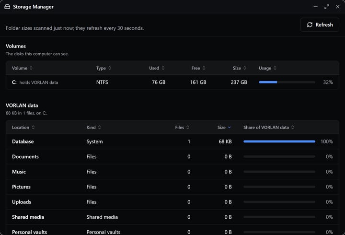The height and width of the screenshot is (235, 345).
Task: Sort volumes by Free column
Action: point(198,68)
